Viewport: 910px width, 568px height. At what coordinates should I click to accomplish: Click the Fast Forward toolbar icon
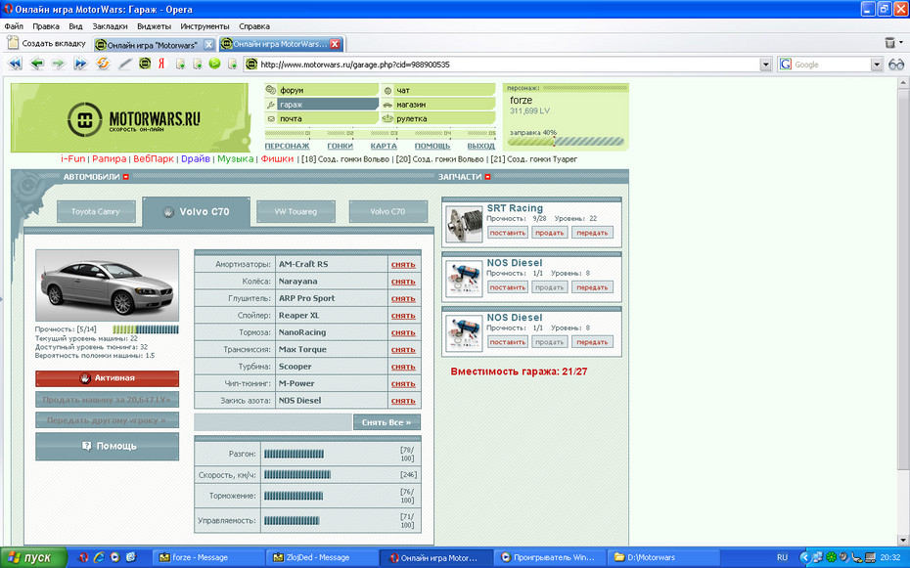pos(80,64)
